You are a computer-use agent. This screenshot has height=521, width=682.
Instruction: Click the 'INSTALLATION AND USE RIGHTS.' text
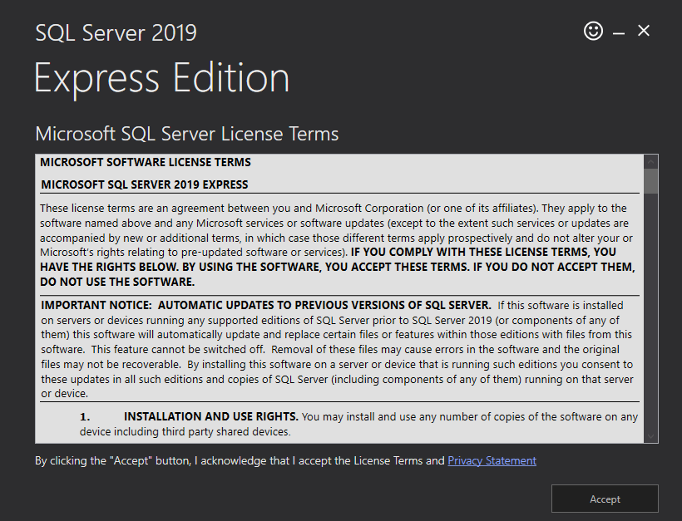click(x=211, y=416)
